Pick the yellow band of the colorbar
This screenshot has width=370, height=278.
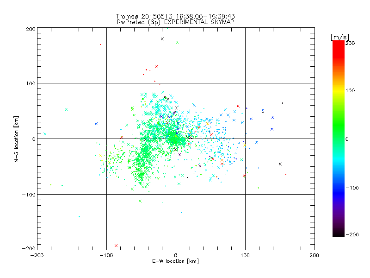point(339,90)
